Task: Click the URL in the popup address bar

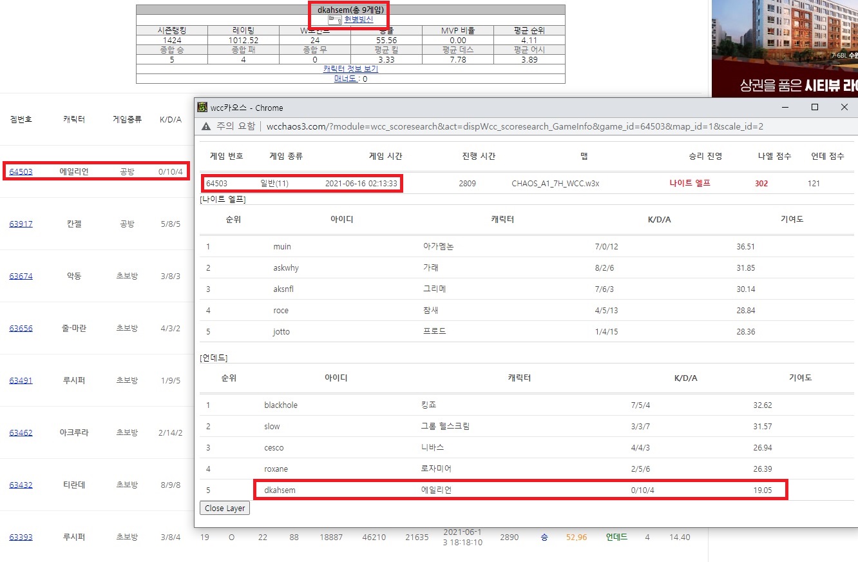Action: [x=515, y=126]
